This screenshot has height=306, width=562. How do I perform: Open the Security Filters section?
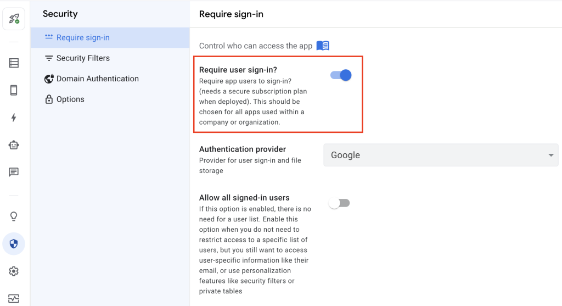point(82,58)
